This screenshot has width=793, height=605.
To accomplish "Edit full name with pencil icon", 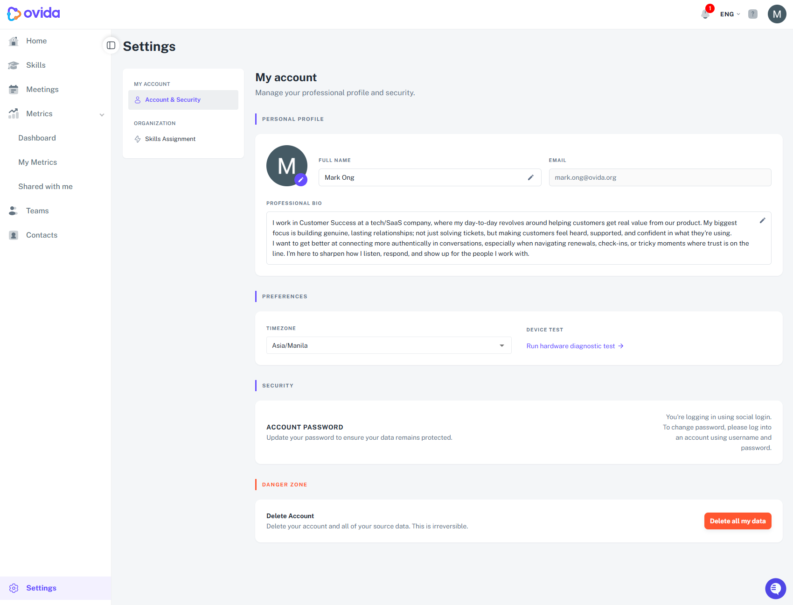I will tap(531, 177).
